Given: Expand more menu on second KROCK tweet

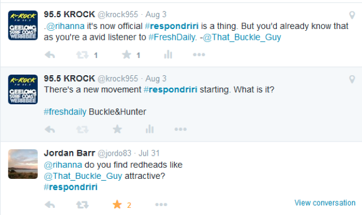Looking at the screenshot, I should (180, 129).
